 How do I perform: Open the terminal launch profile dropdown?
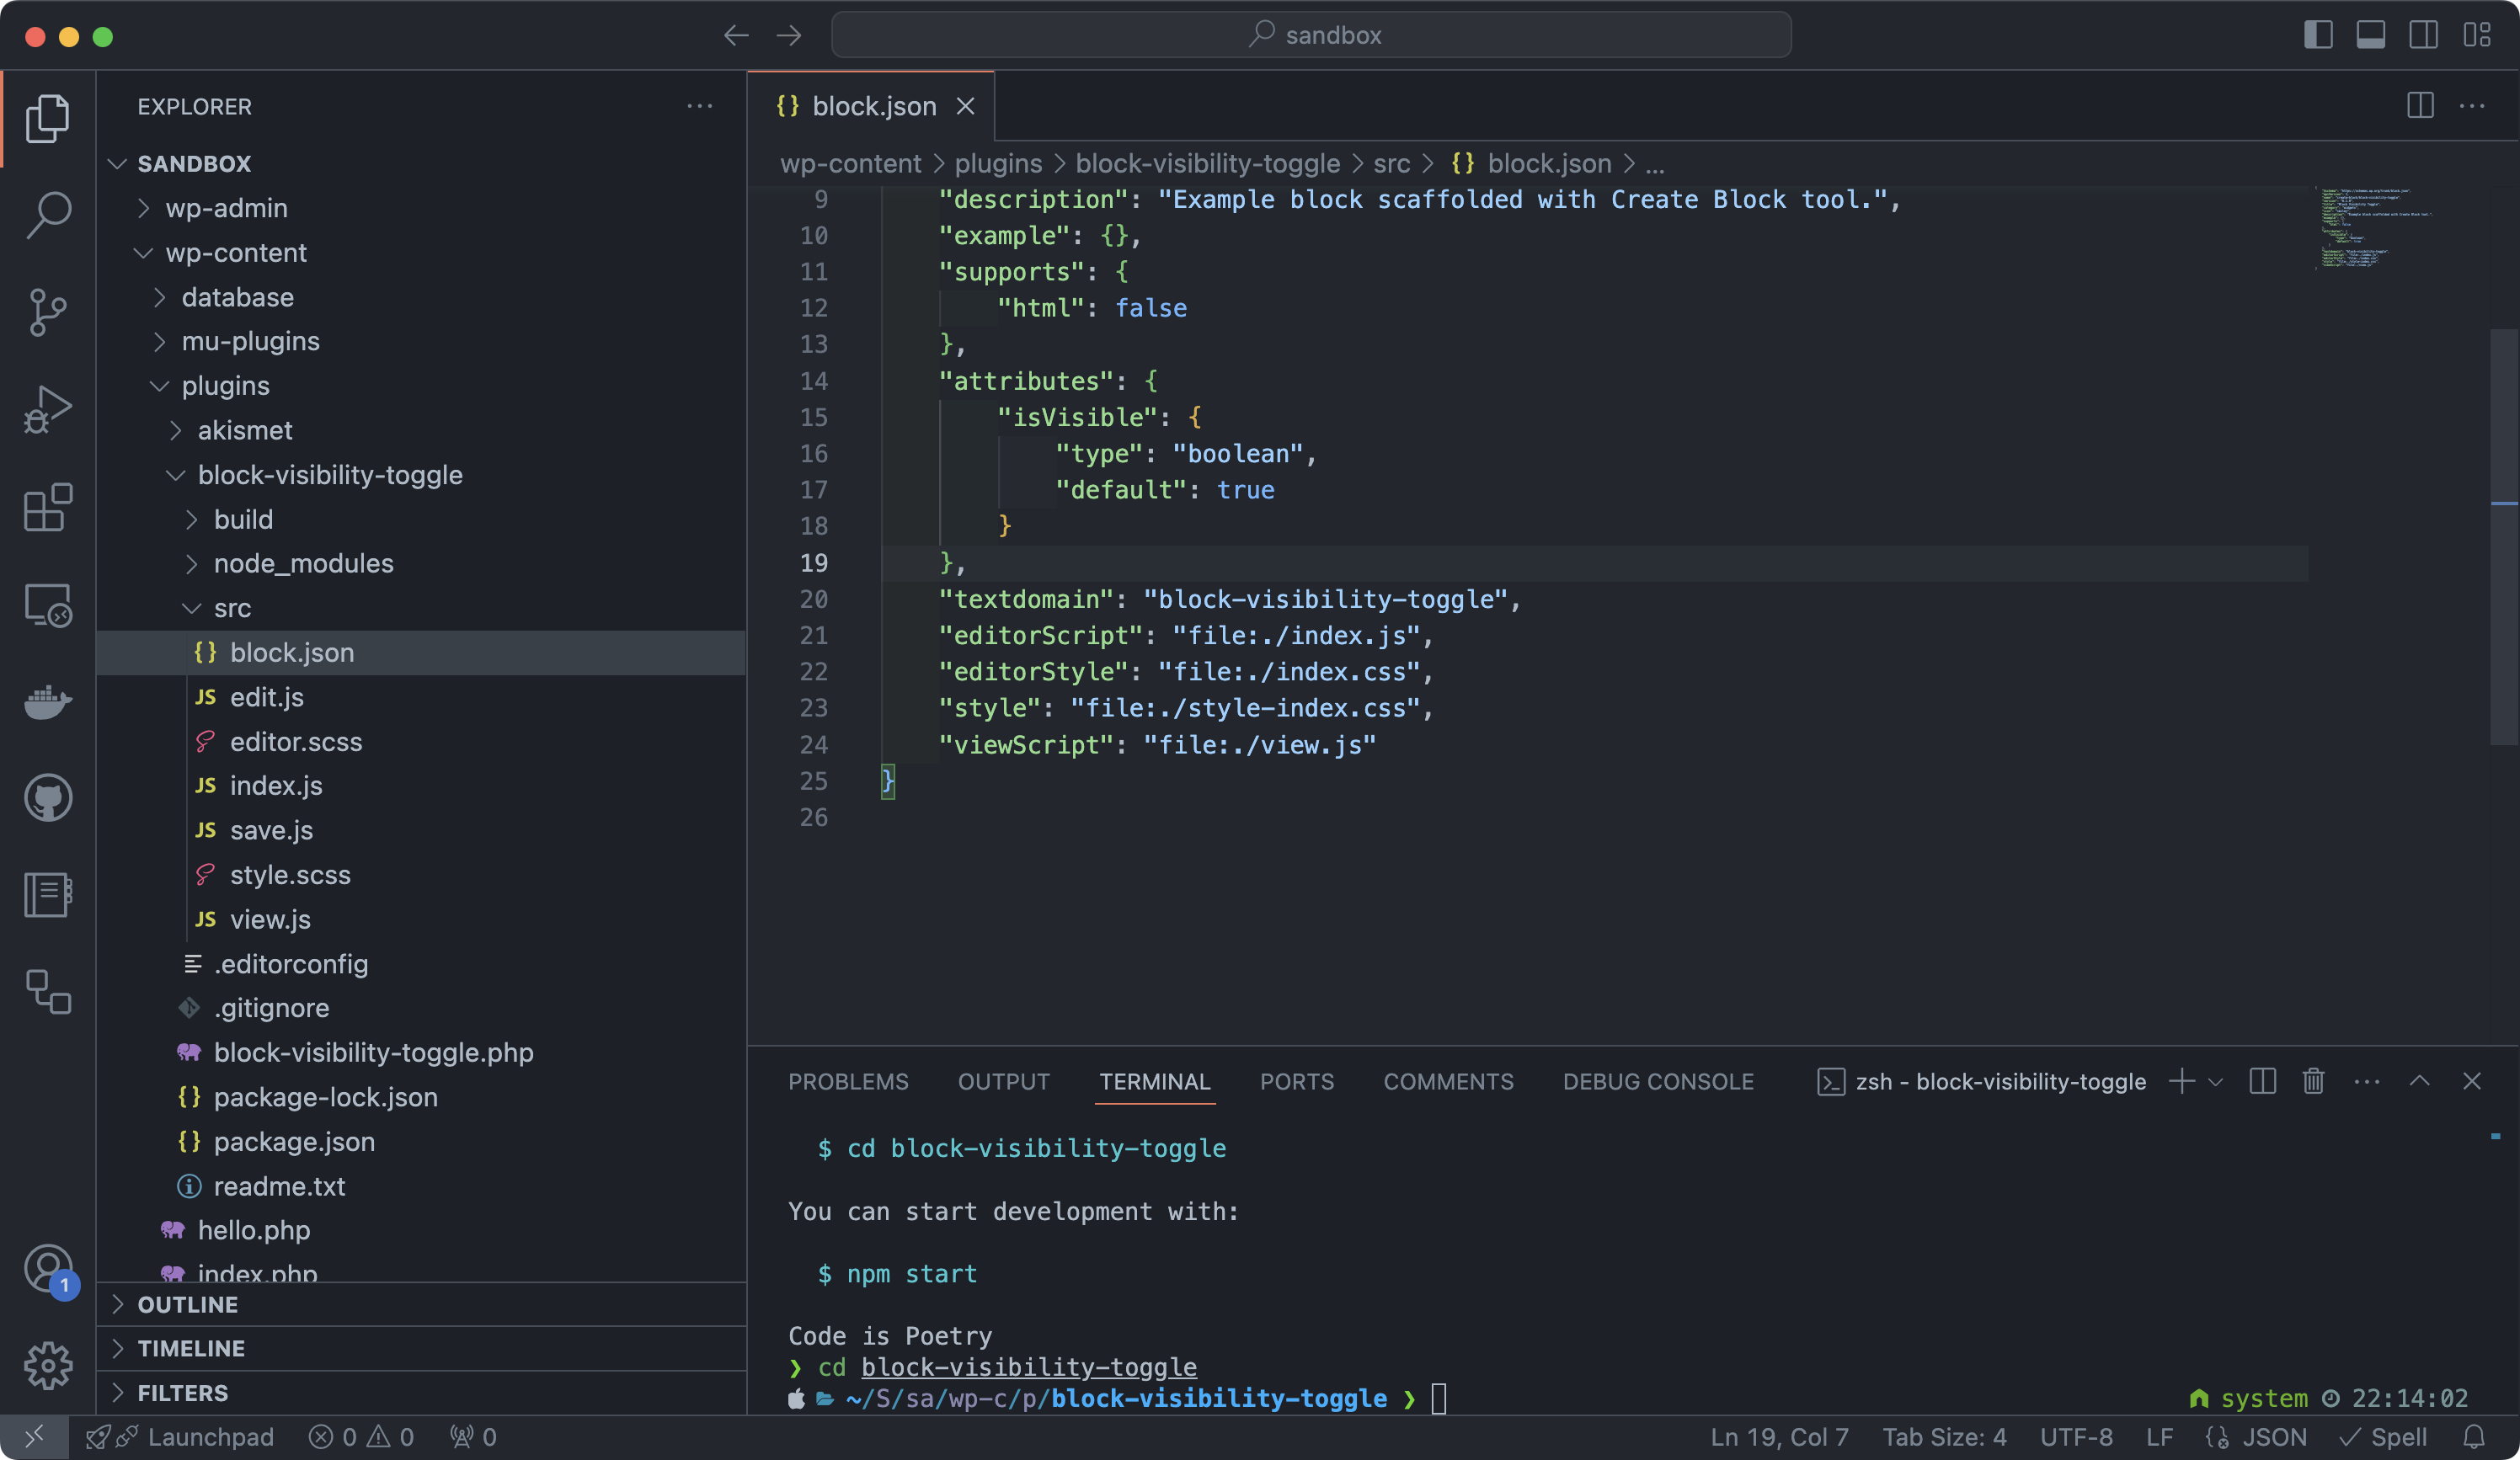tap(2216, 1081)
